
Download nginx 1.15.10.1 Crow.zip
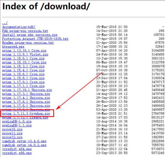click(24, 62)
